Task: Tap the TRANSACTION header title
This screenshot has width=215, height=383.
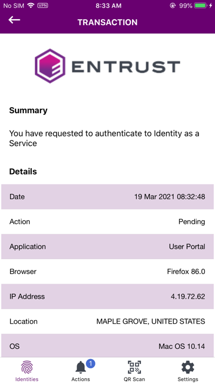Action: tap(107, 22)
